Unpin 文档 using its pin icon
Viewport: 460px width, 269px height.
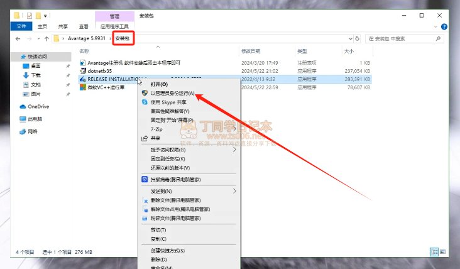coord(68,85)
